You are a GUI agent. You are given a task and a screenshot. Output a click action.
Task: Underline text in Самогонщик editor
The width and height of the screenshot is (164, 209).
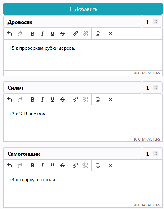[x=53, y=165]
